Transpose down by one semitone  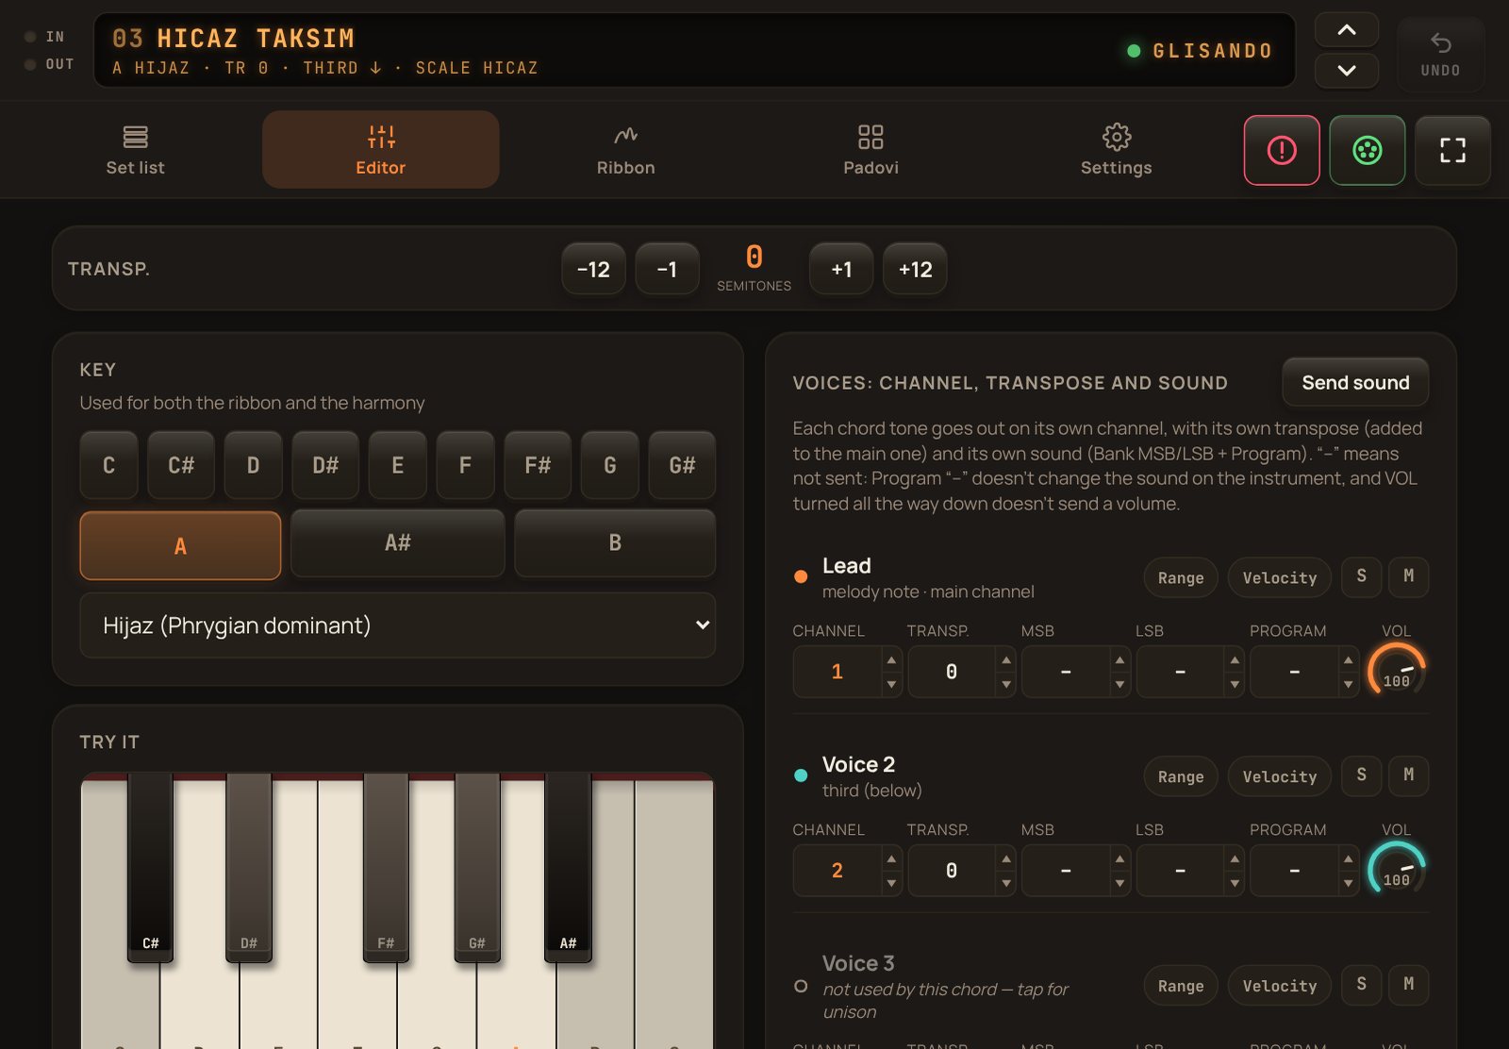coord(667,269)
